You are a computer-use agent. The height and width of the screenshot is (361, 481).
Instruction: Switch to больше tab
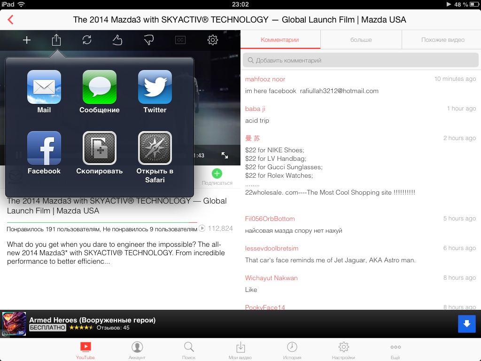point(361,39)
